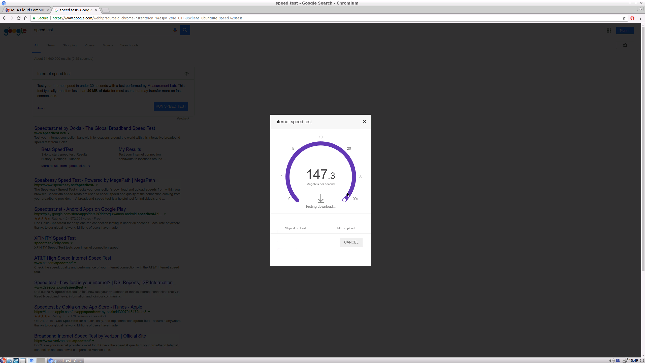
Task: Click the home icon in the toolbar
Action: (26, 18)
